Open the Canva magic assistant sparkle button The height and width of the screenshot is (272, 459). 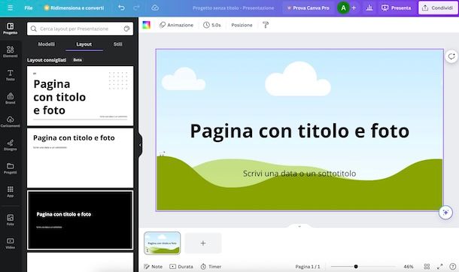click(445, 213)
